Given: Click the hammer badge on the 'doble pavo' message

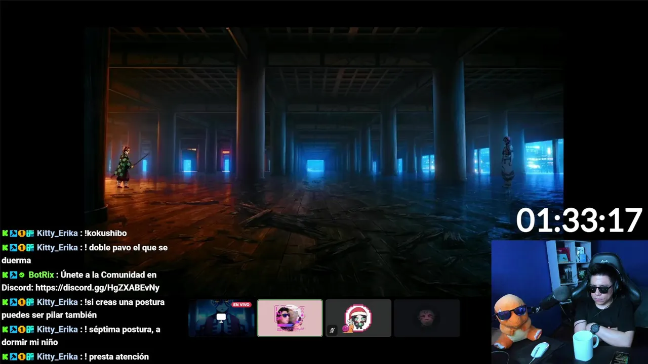Looking at the screenshot, I should (13, 248).
